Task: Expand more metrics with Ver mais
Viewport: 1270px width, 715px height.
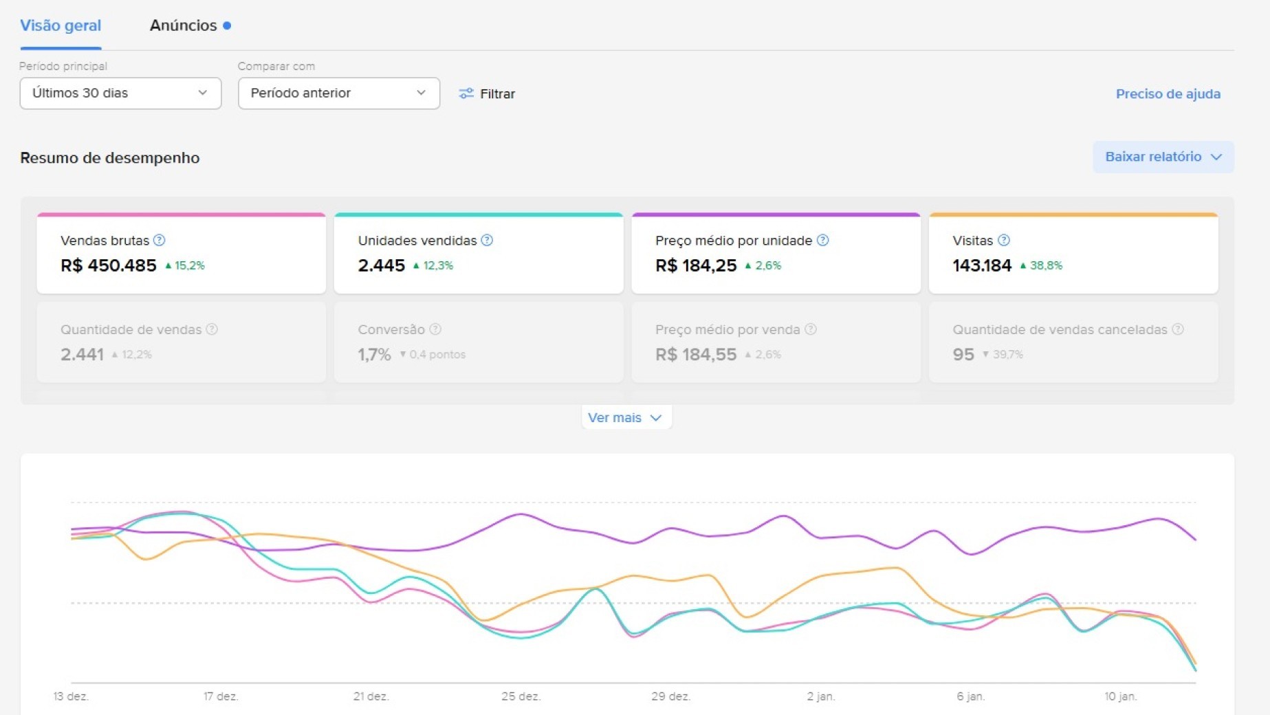Action: click(626, 417)
